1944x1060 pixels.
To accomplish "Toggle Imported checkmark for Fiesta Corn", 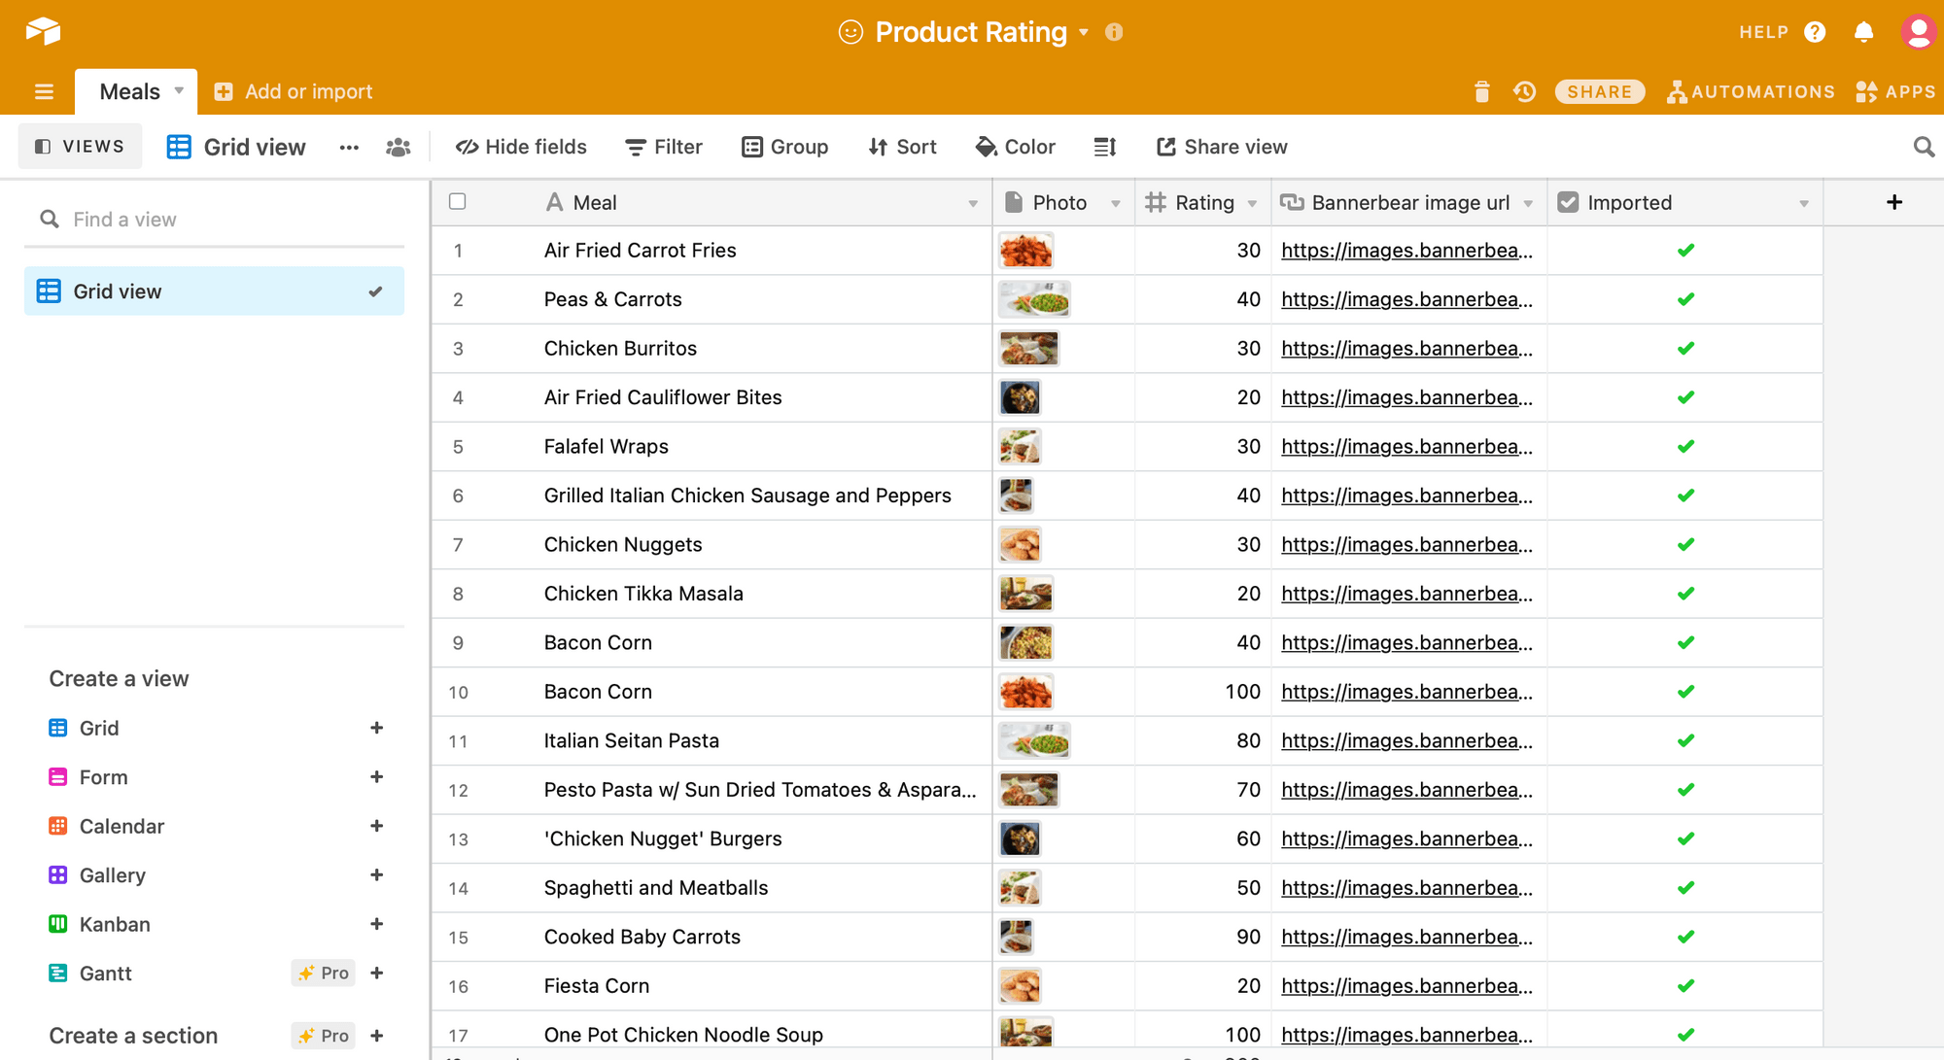I will click(1685, 985).
